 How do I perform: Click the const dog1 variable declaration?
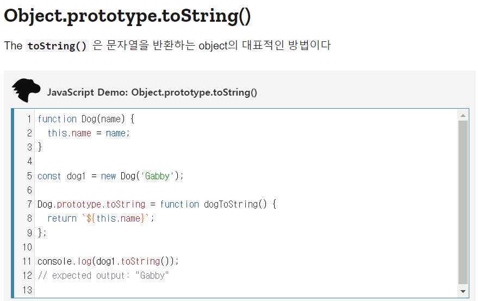pos(65,176)
